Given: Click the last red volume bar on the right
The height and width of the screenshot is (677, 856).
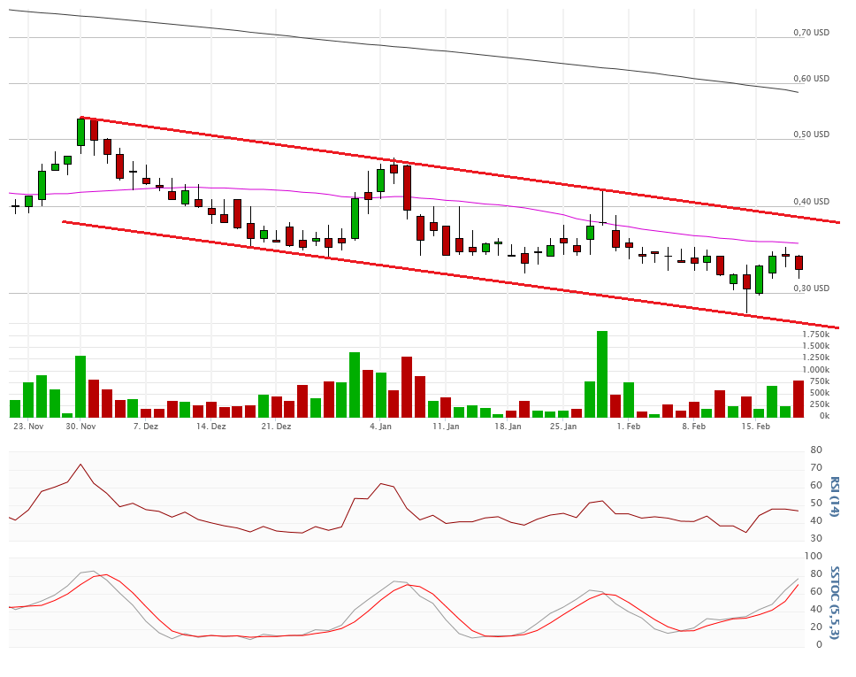Looking at the screenshot, I should [799, 399].
